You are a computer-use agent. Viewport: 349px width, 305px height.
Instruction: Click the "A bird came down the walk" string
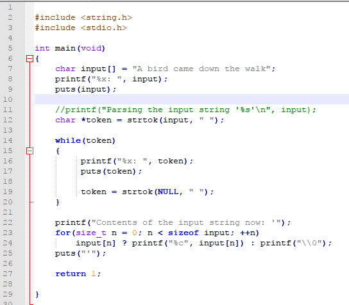point(201,69)
